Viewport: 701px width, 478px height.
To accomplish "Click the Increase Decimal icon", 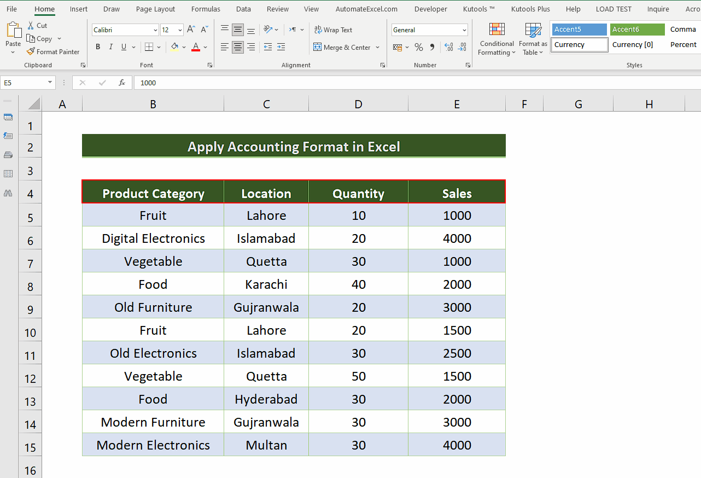I will [448, 47].
